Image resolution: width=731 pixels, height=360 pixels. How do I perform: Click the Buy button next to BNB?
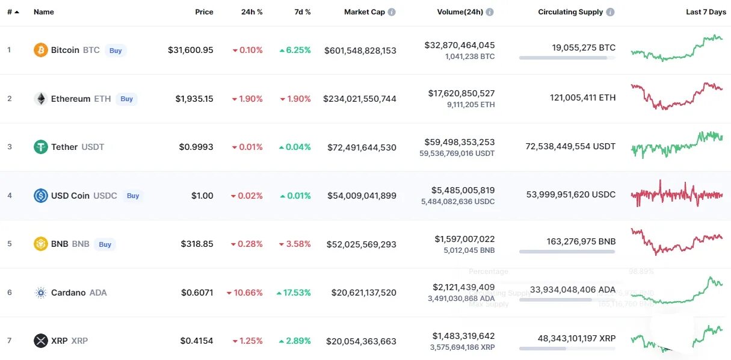(105, 244)
